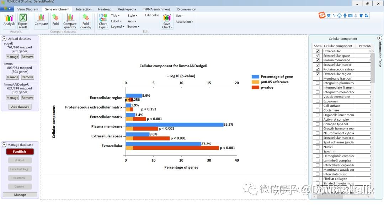Click Remove under limma dataset
Viewport: 384px width, 206px height.
click(27, 77)
